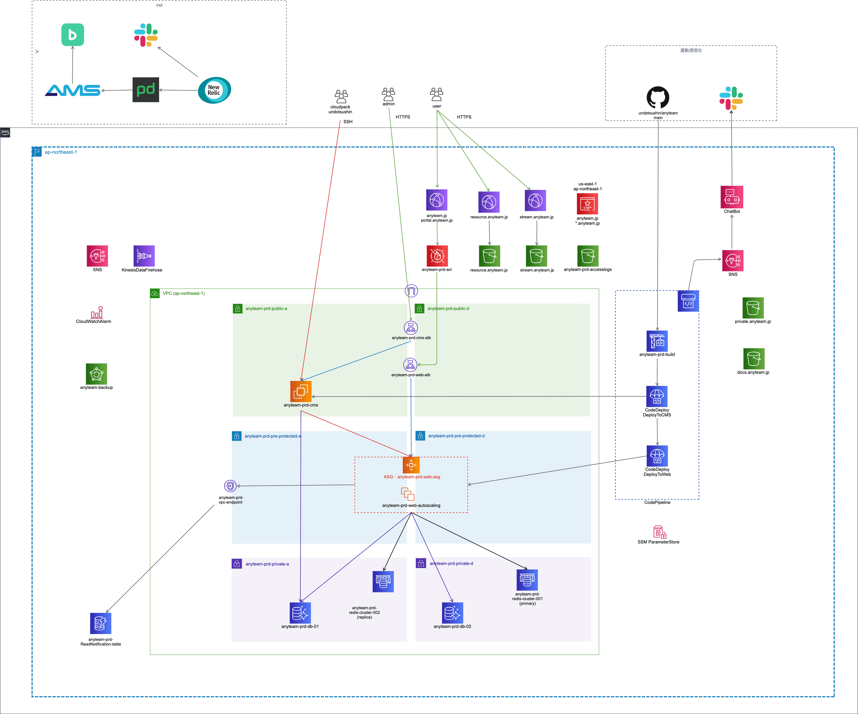
Task: Click the iret group title
Action: pos(159,5)
